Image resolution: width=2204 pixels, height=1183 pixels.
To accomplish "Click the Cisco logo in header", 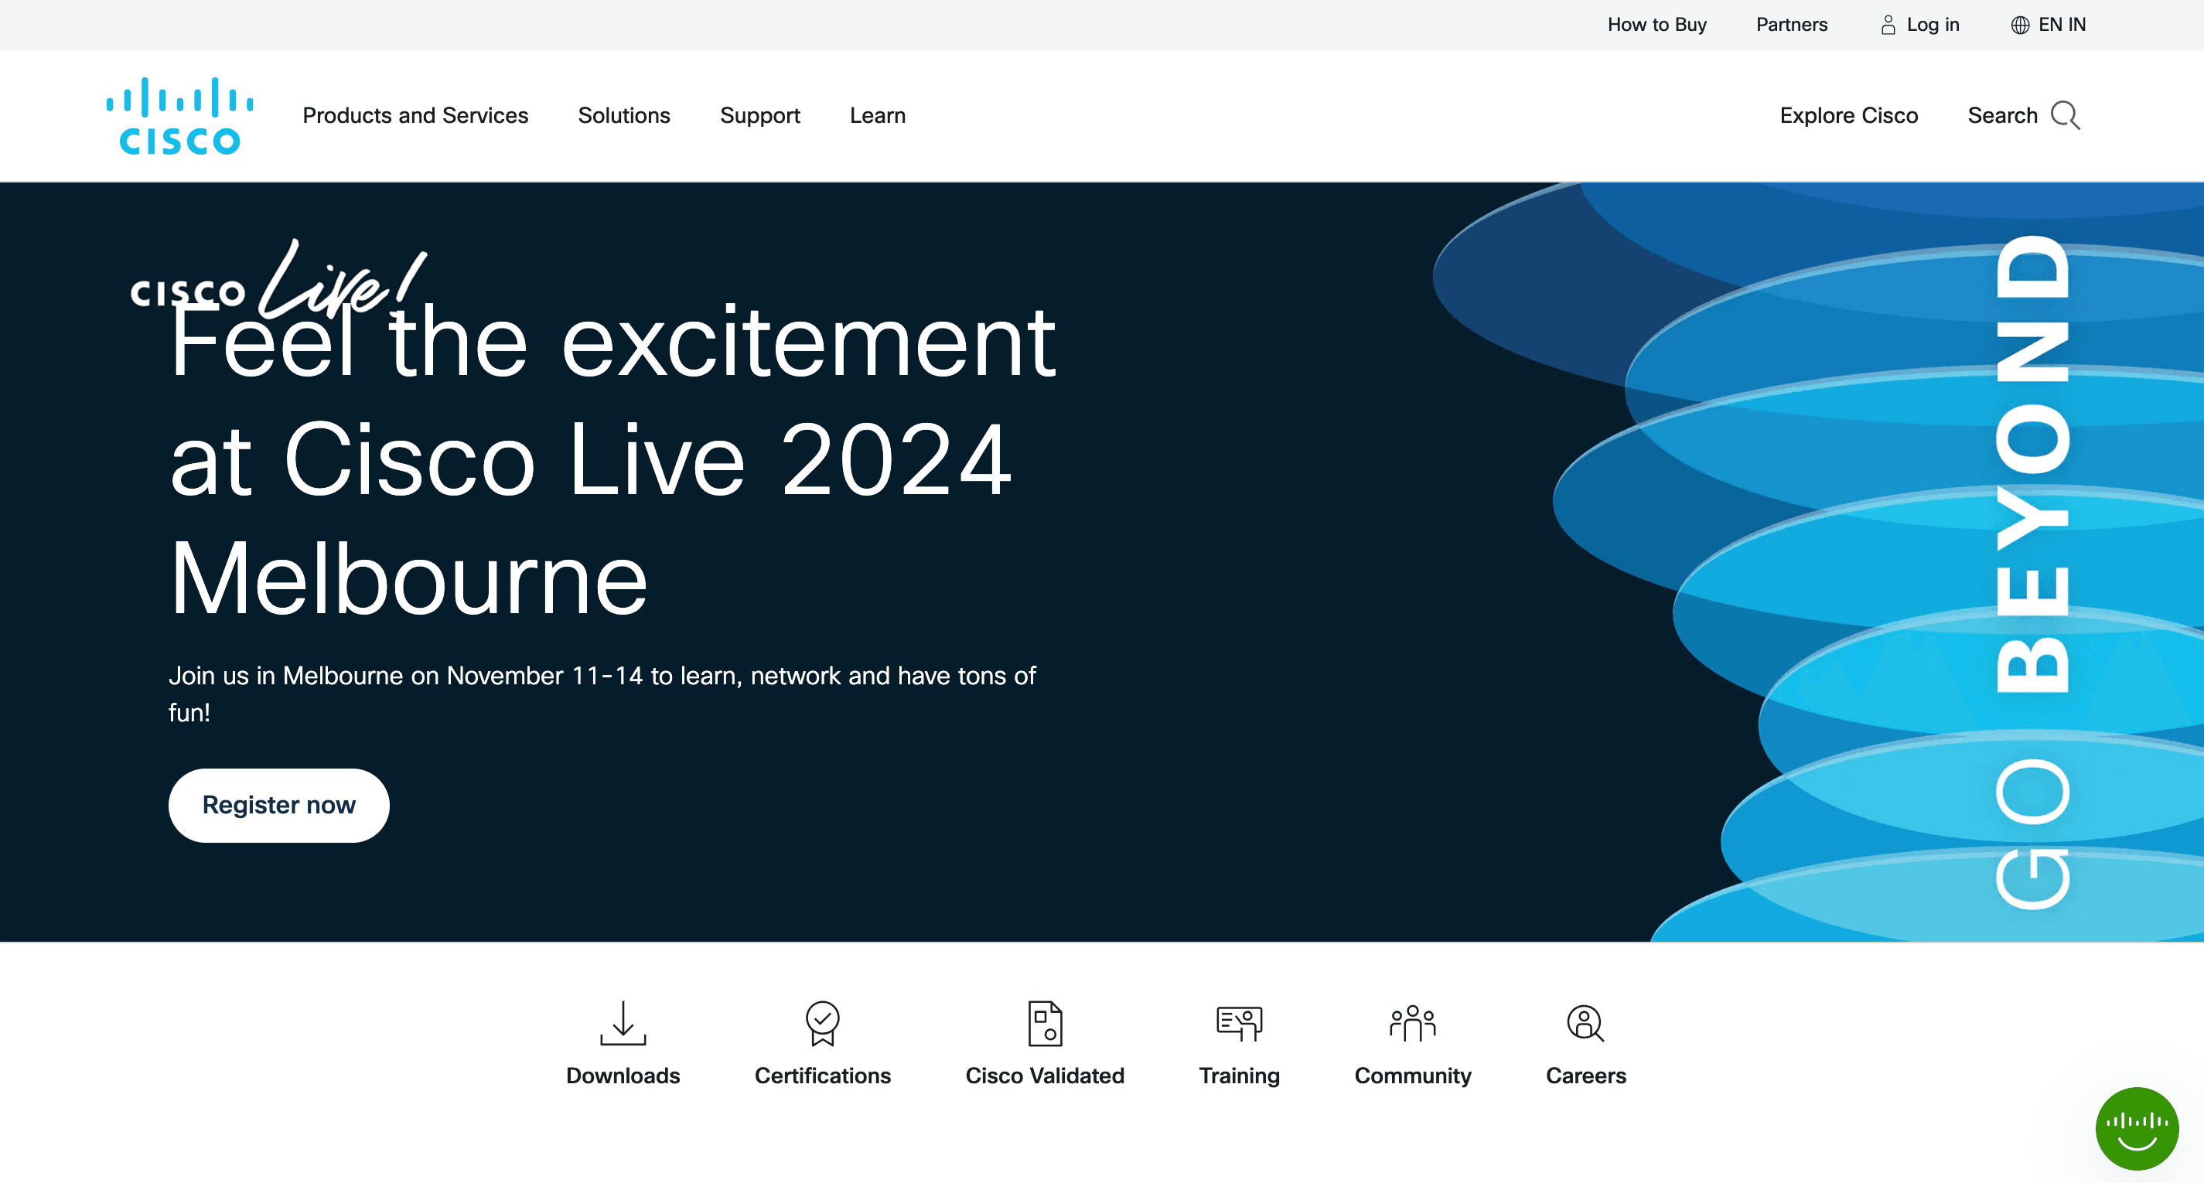I will coord(179,116).
